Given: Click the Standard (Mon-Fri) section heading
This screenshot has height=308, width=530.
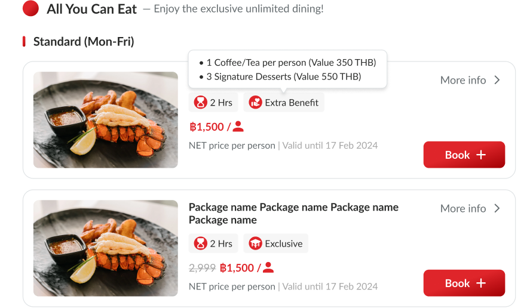Looking at the screenshot, I should 84,42.
